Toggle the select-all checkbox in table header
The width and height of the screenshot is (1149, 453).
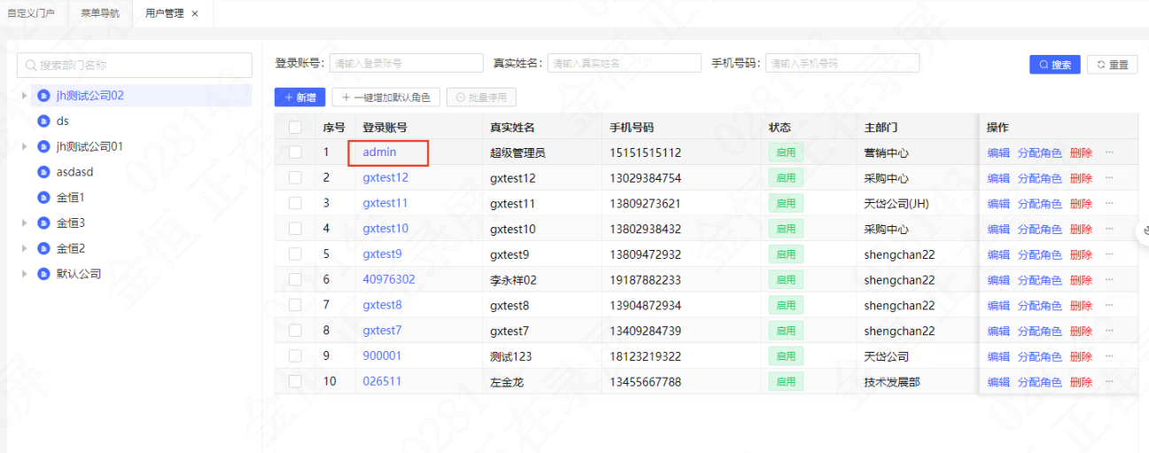[x=295, y=128]
